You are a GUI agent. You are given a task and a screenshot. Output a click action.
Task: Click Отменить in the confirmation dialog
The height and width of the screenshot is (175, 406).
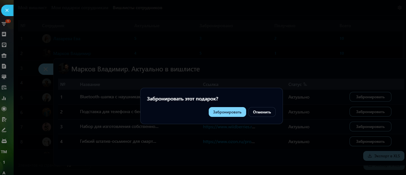262,112
